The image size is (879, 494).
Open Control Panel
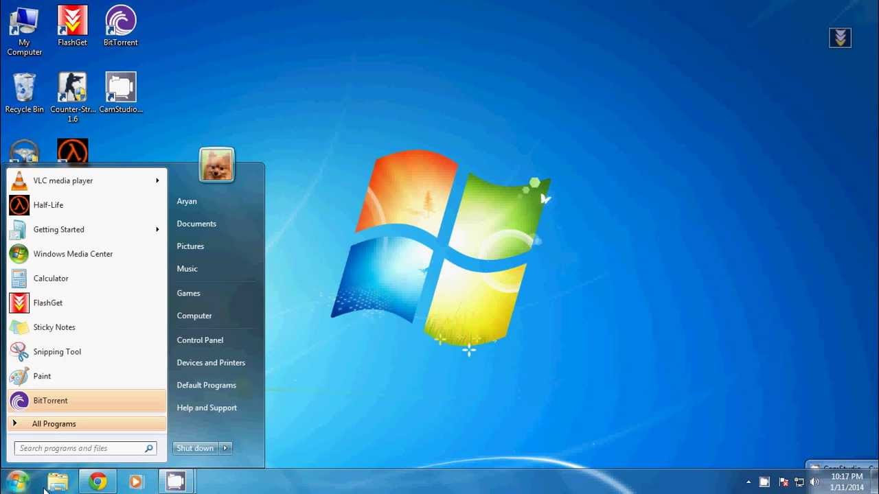200,340
